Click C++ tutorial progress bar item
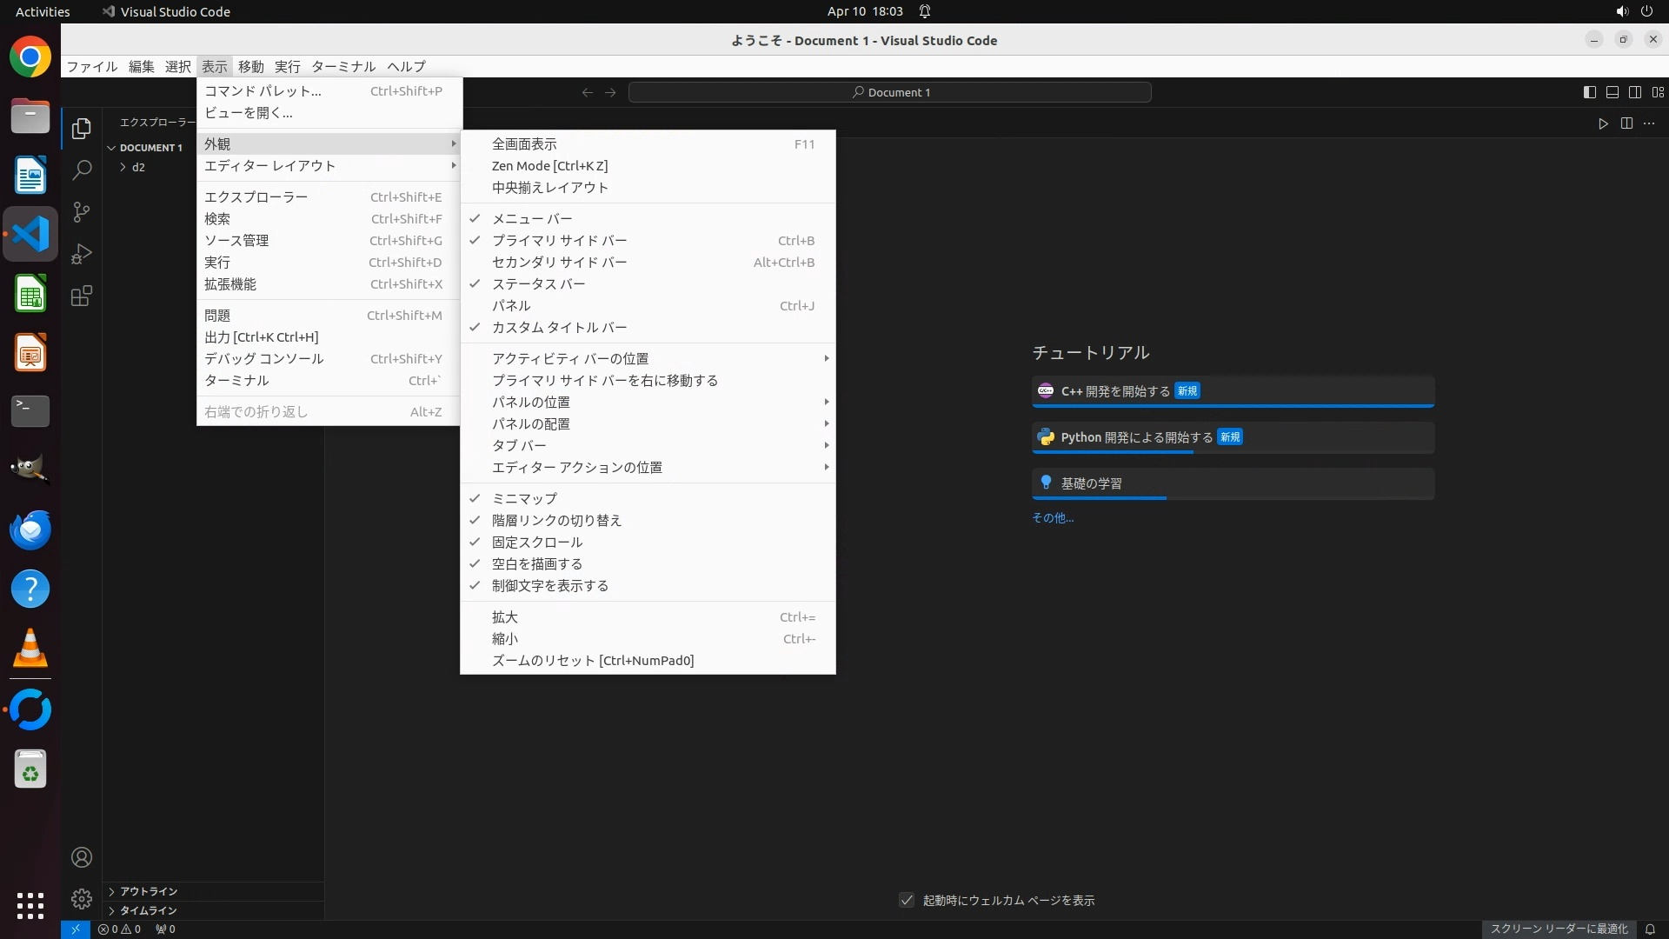 1232,391
